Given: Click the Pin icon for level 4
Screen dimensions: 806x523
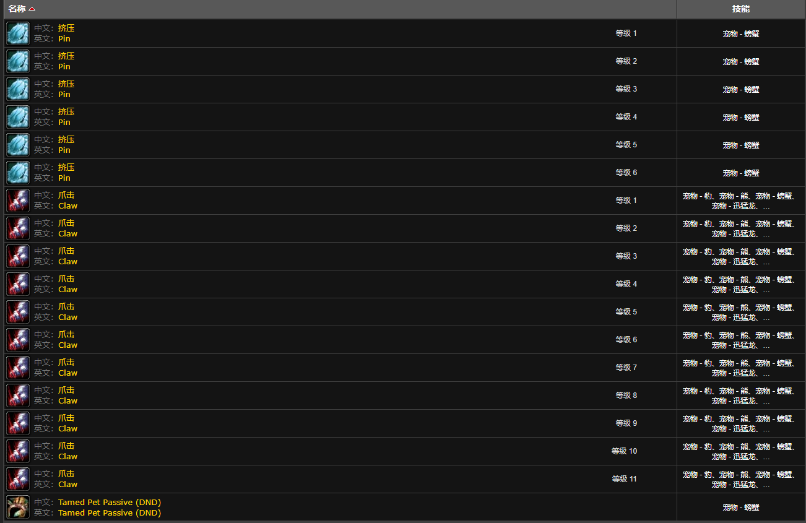Looking at the screenshot, I should [18, 117].
